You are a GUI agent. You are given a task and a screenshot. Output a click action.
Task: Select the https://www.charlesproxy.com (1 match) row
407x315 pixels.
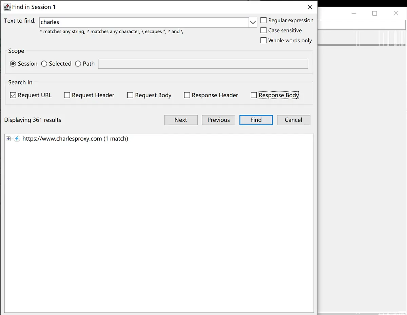[x=75, y=139]
